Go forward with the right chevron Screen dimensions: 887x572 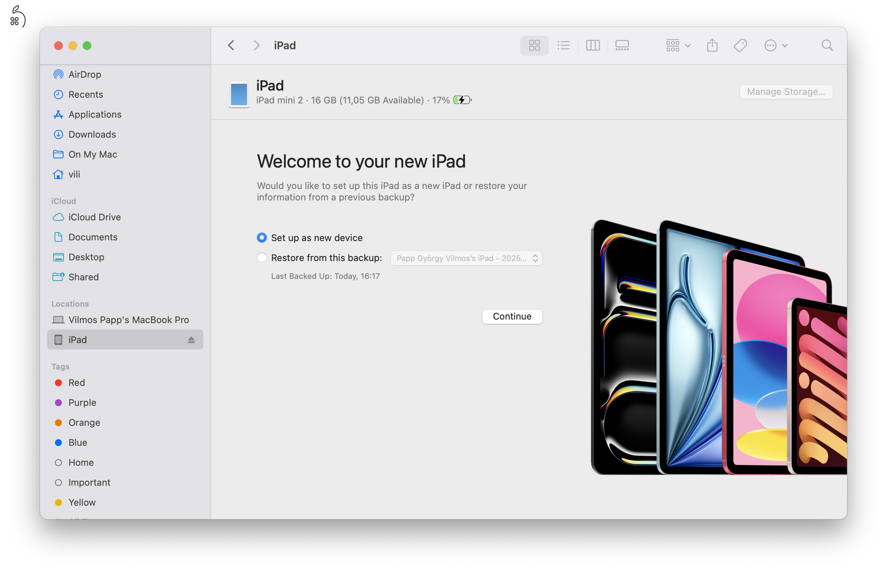257,45
